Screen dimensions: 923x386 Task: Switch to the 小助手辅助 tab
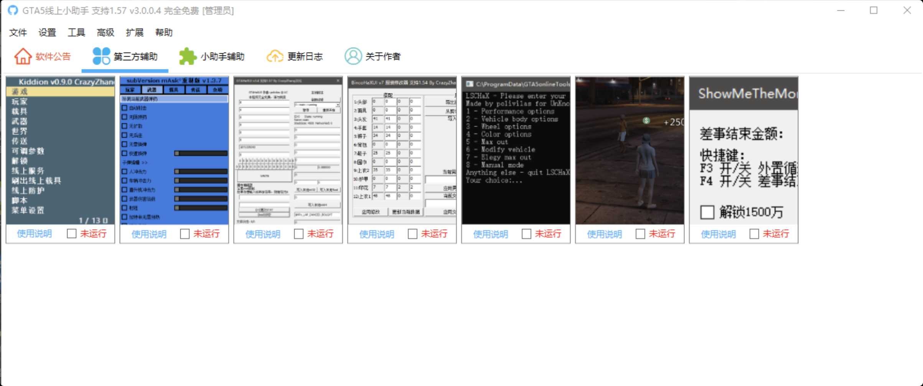pyautogui.click(x=212, y=56)
